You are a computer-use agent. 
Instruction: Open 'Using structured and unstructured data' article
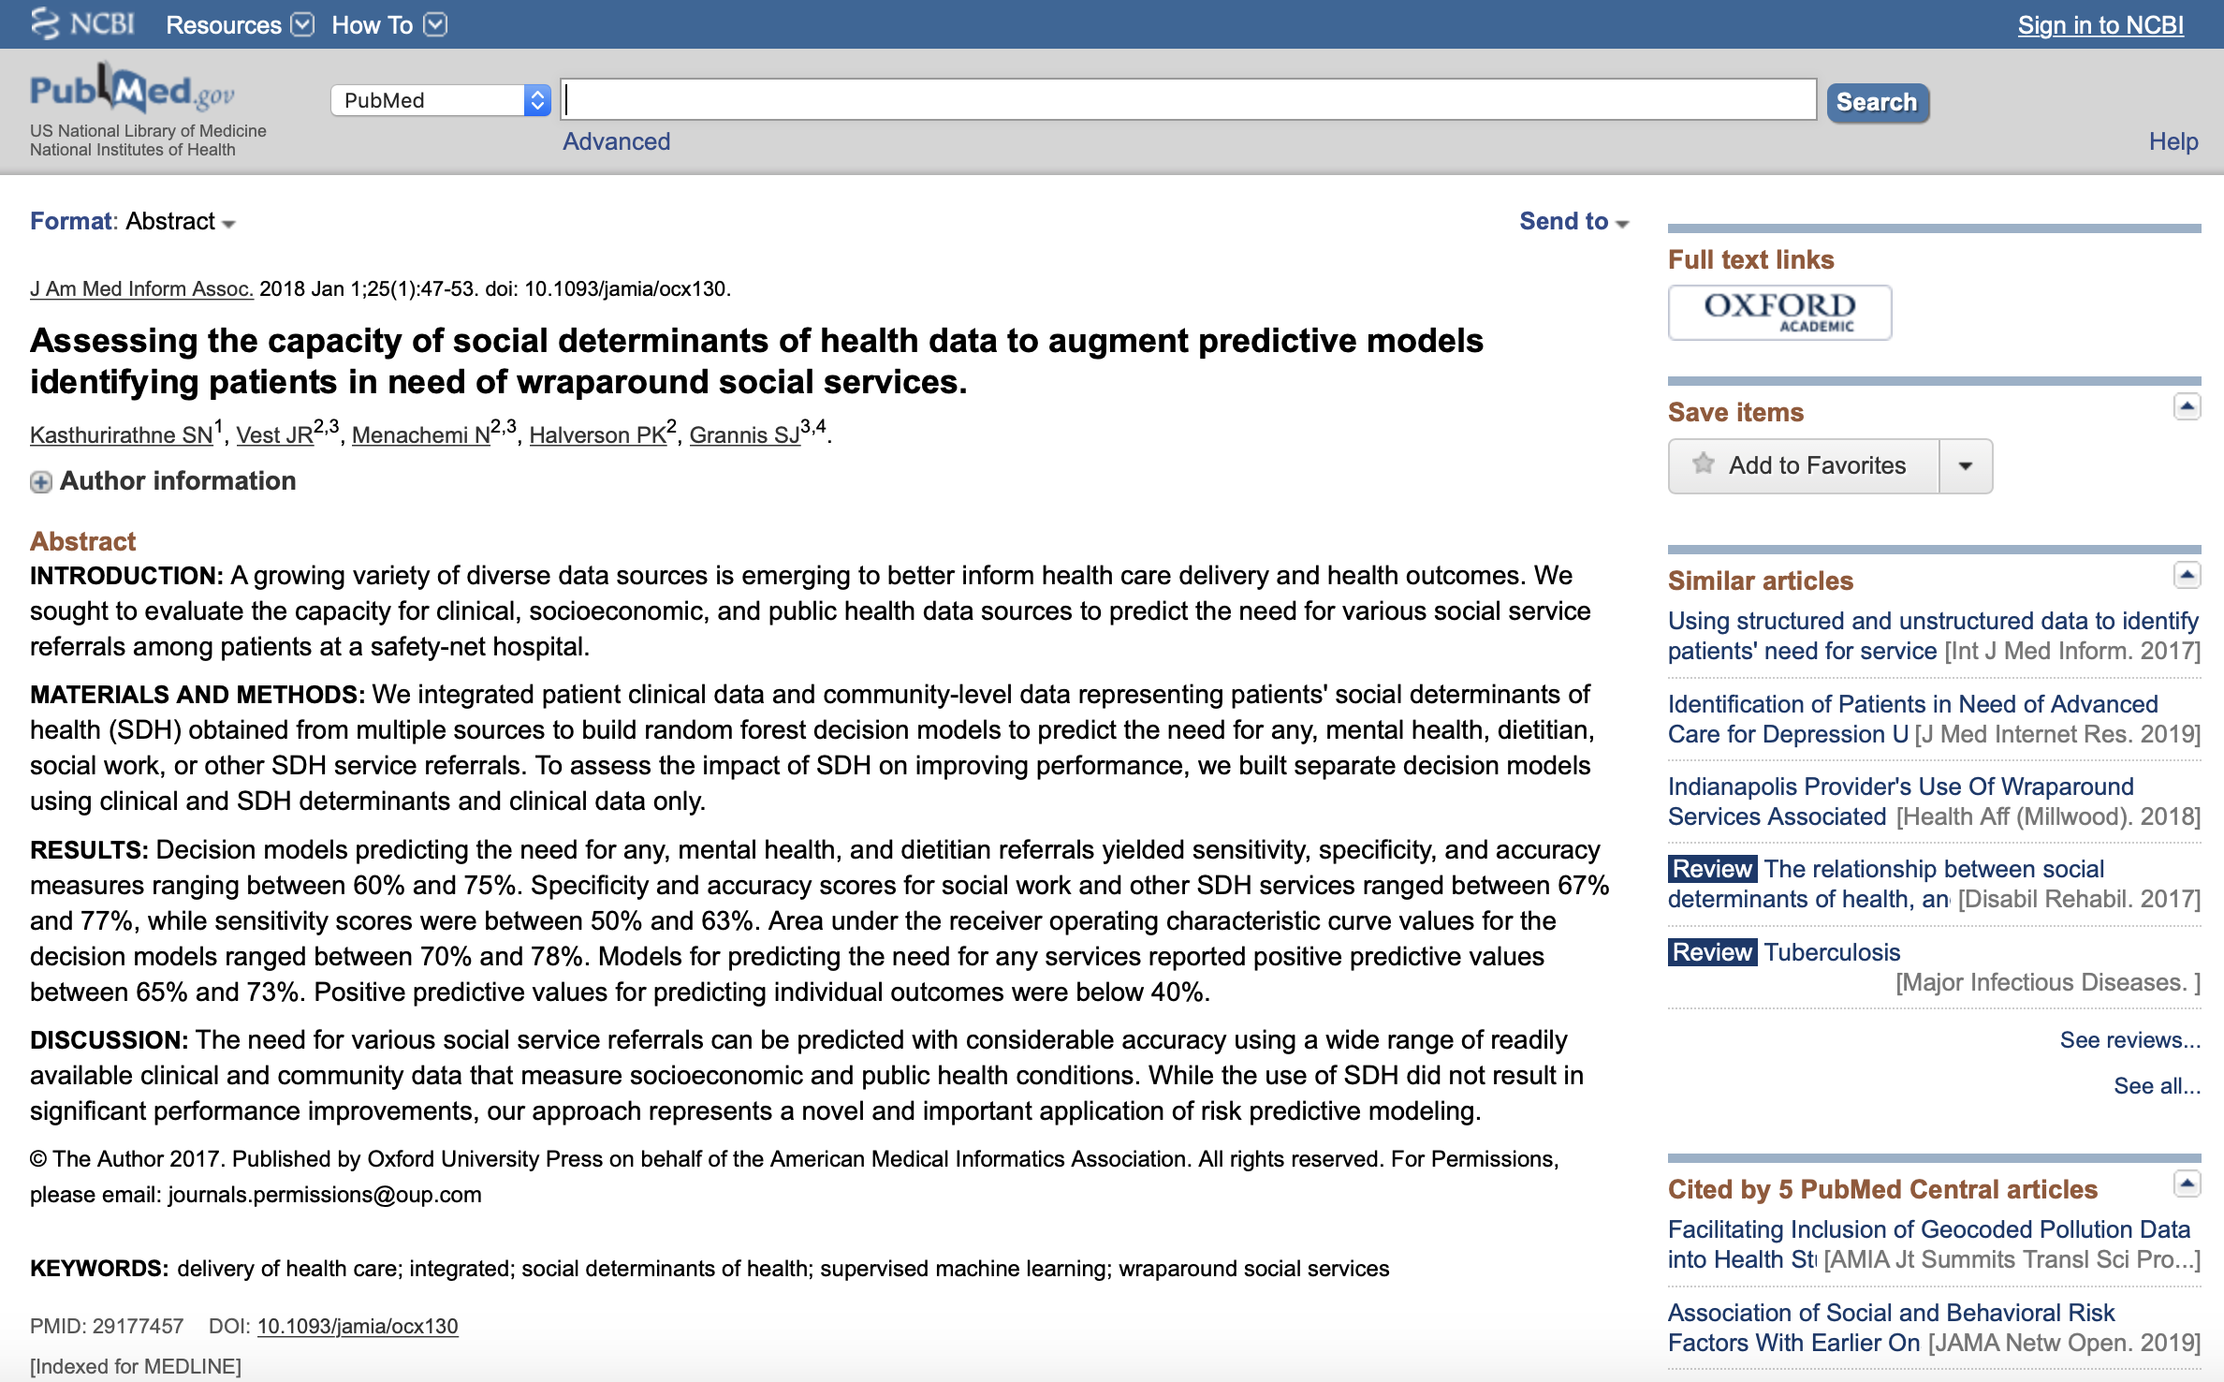tap(1933, 636)
